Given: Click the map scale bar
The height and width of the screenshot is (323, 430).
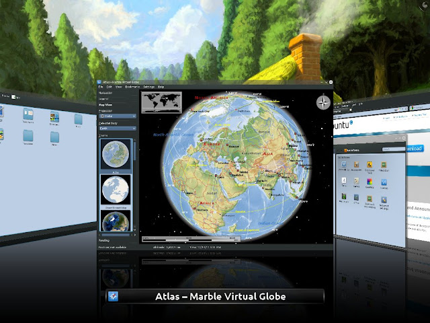Looking at the screenshot, I should 191,239.
